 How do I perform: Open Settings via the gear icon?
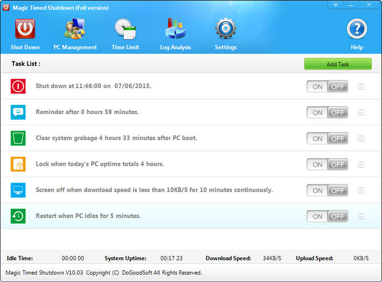225,30
